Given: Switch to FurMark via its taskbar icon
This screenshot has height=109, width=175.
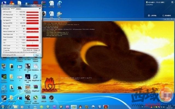Looking at the screenshot, I should 106,107.
